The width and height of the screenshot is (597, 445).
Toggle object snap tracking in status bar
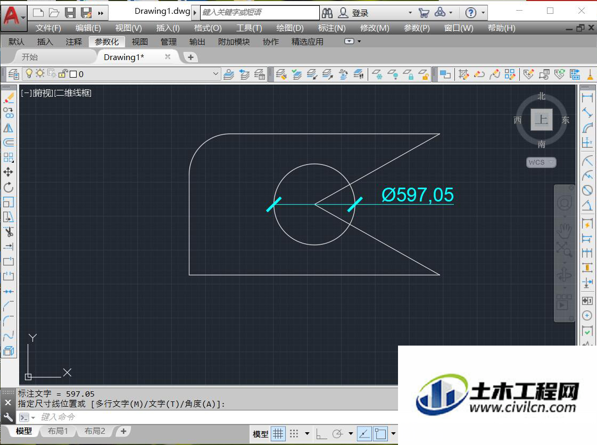[x=364, y=434]
